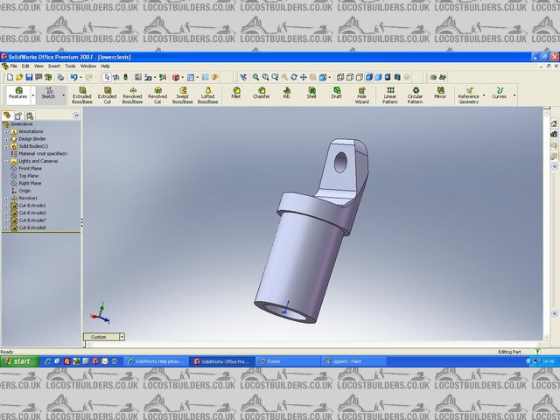Screen dimensions: 560x420
Task: Use the Shell feature tool
Action: point(311,93)
